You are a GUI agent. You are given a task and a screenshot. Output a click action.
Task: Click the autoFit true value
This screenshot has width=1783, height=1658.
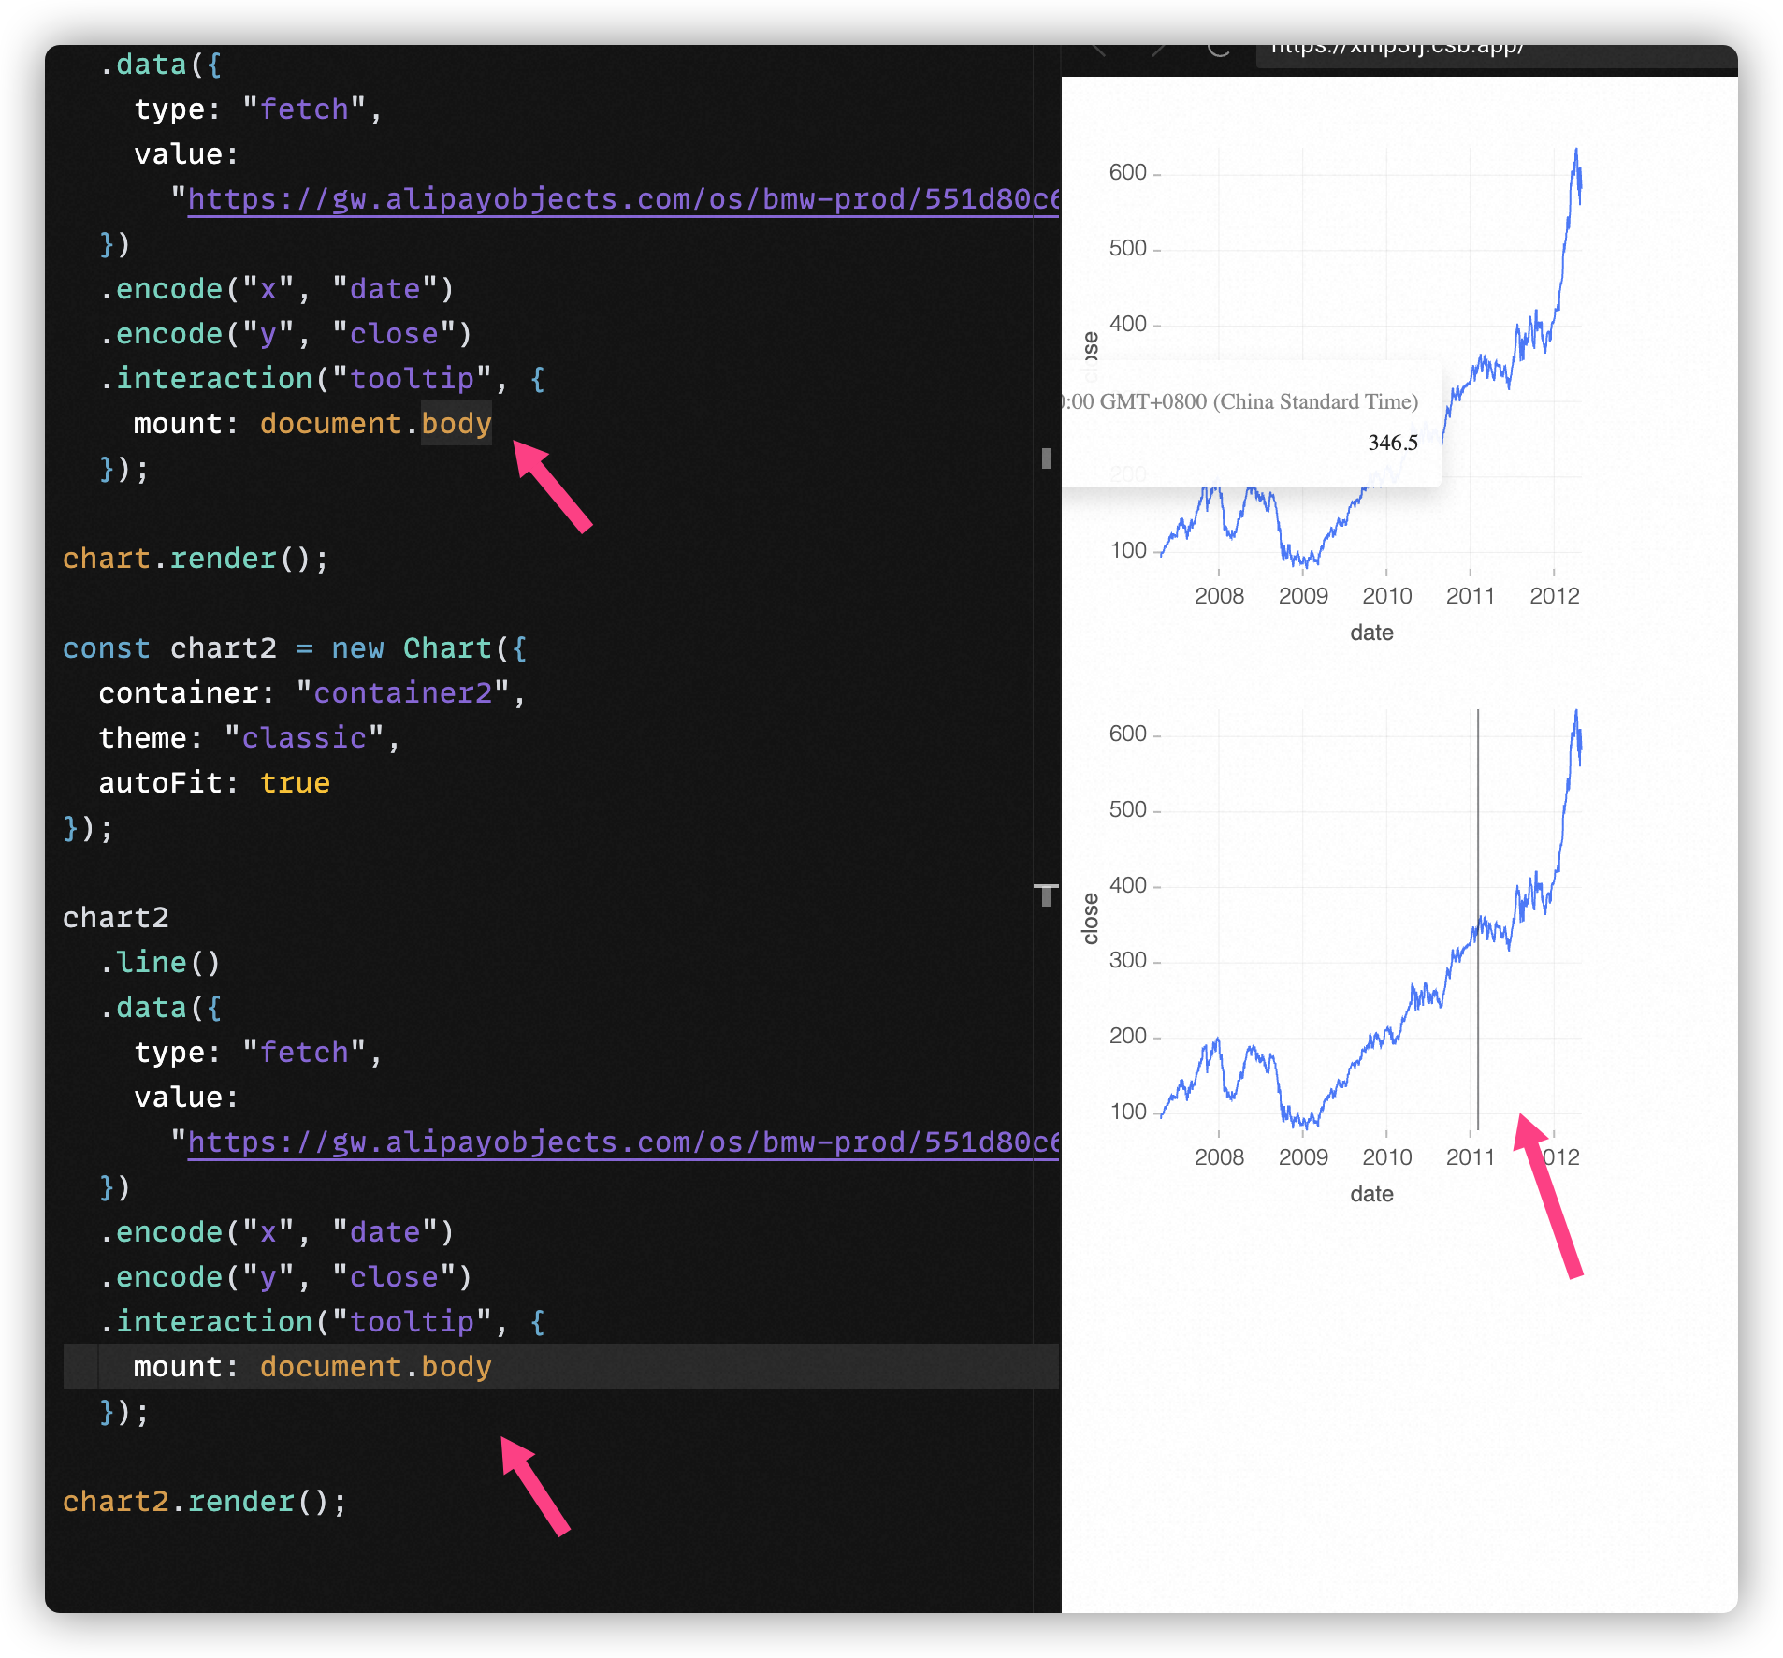294,782
